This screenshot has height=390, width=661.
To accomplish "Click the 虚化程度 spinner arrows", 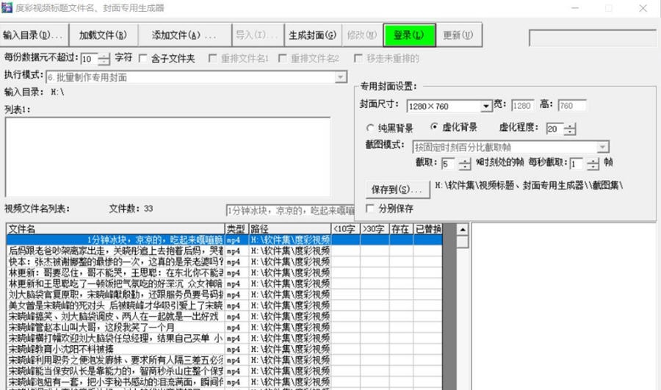I will (x=569, y=129).
